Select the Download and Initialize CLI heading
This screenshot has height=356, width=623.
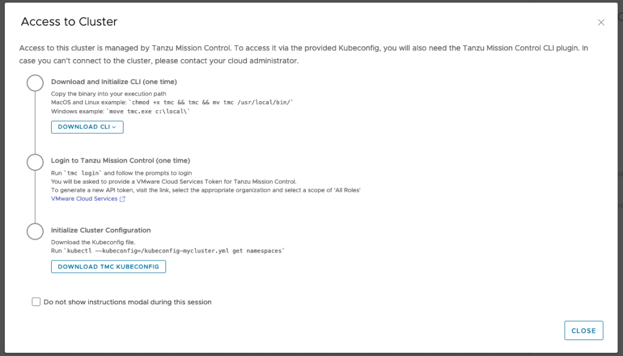coord(114,82)
